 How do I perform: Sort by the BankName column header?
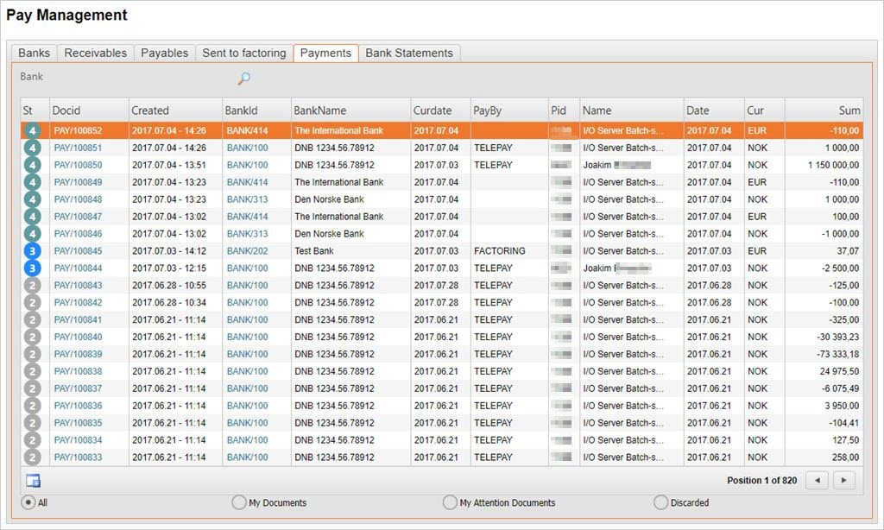(x=350, y=110)
